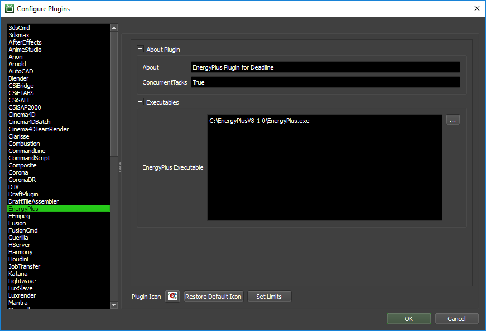This screenshot has height=331, width=486.
Task: Click Restore Default Icon button
Action: coord(213,297)
